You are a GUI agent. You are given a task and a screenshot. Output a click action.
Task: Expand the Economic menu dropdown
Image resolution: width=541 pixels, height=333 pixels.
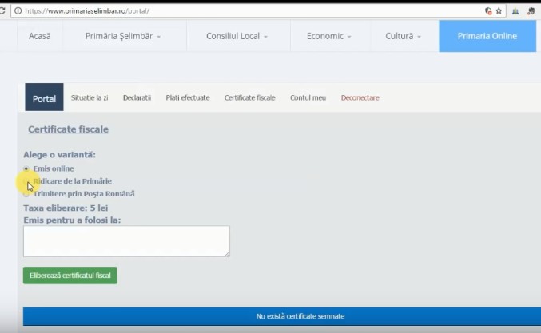[x=328, y=36]
